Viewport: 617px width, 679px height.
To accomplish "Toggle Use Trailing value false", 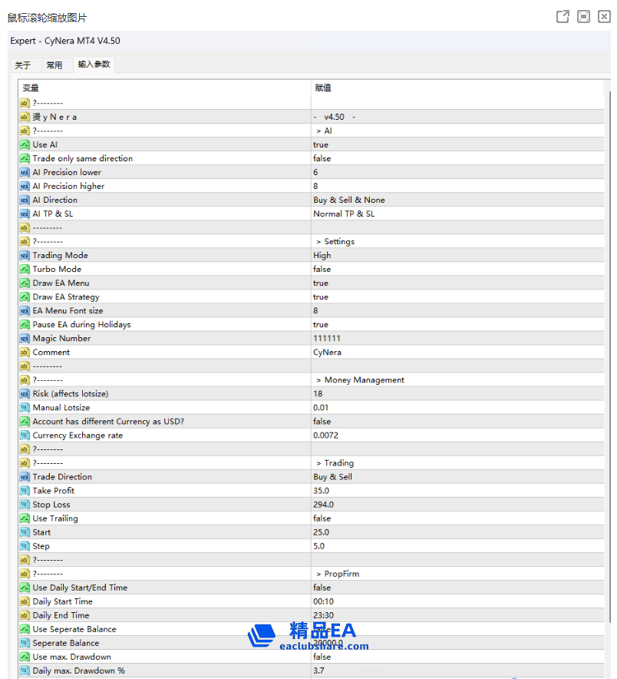I will pyautogui.click(x=322, y=518).
